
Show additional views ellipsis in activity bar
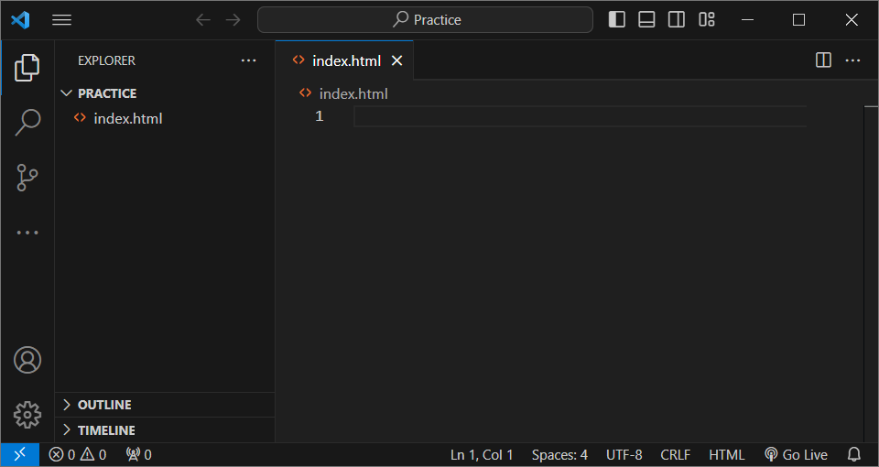click(27, 232)
